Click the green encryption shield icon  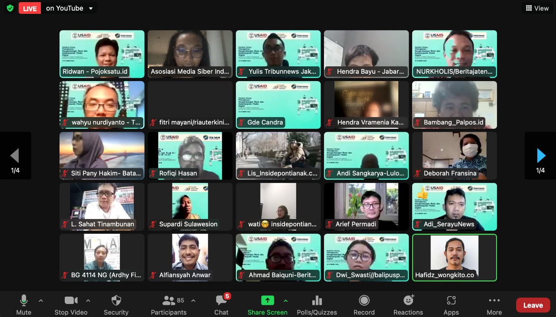[x=10, y=8]
